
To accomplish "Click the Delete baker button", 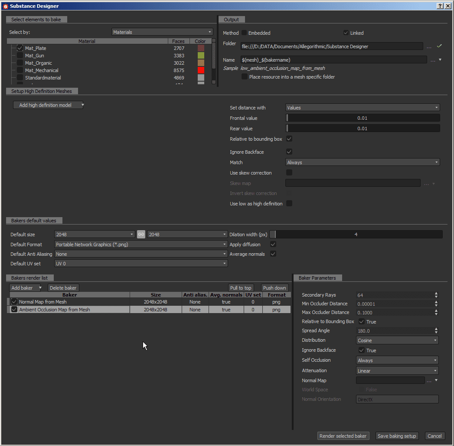I will click(63, 287).
